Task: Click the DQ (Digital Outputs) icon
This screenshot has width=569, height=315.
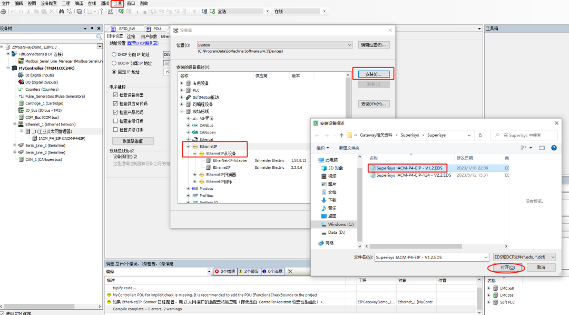Action: (21, 82)
